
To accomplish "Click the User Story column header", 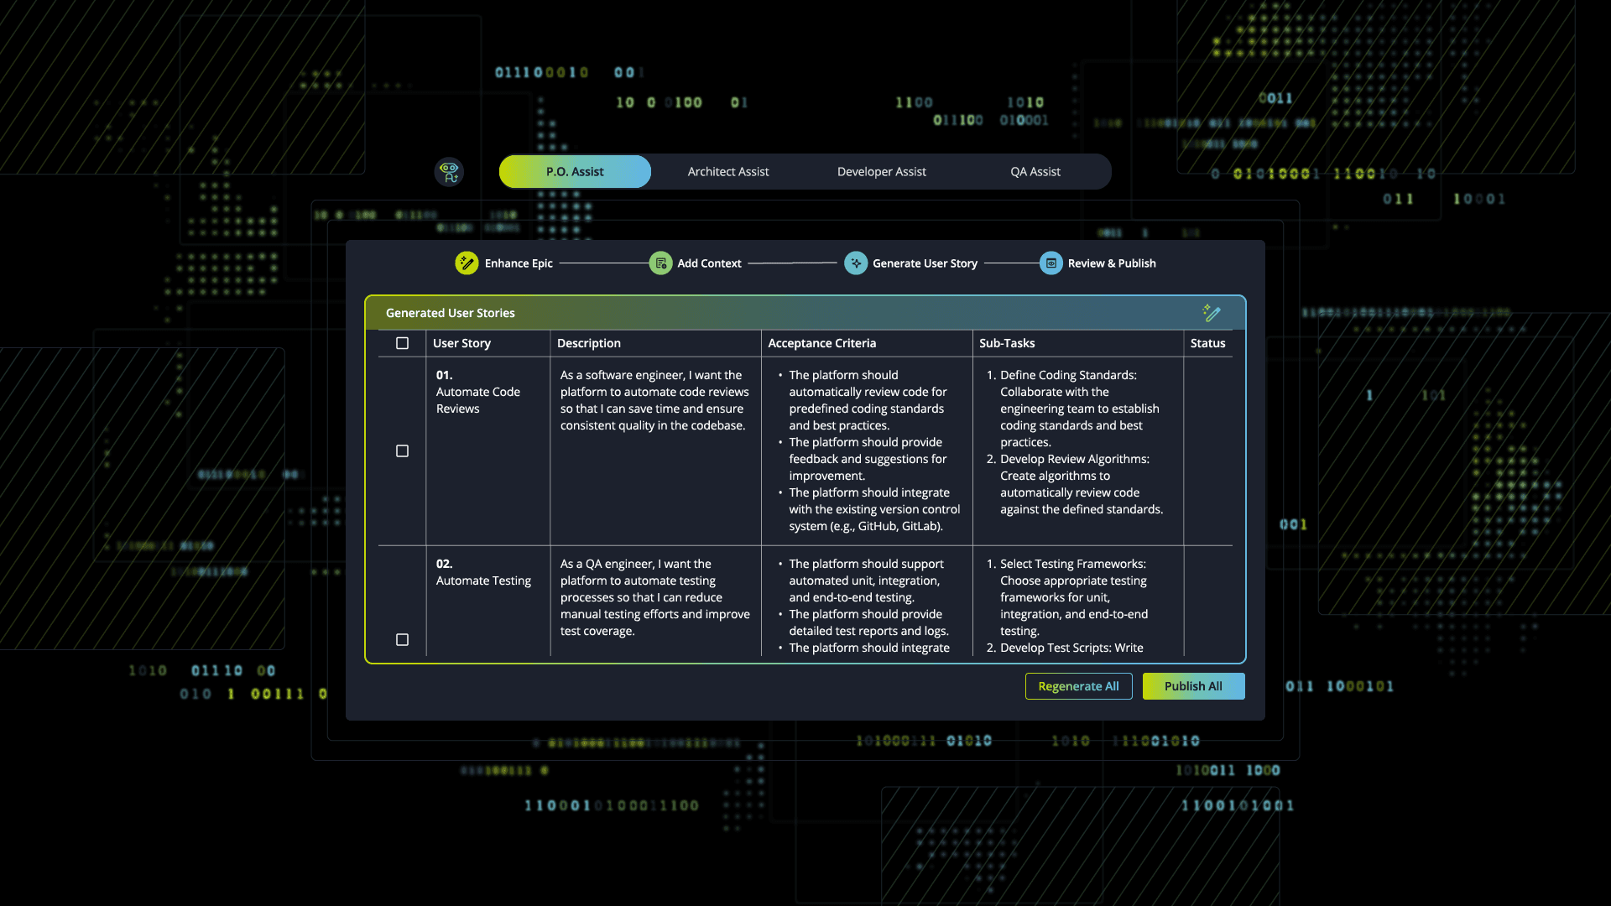I will pos(461,343).
